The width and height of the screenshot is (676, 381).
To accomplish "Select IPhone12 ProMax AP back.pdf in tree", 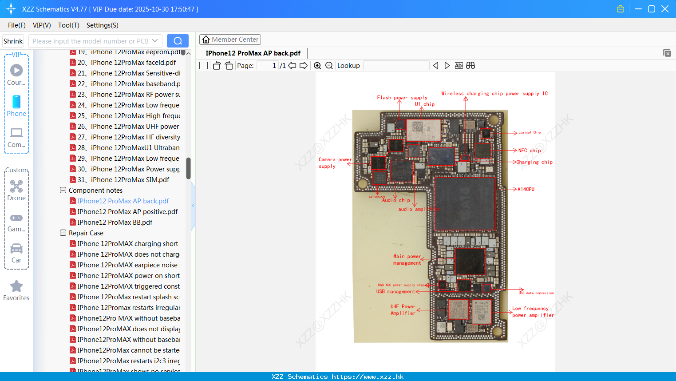I will (119, 201).
